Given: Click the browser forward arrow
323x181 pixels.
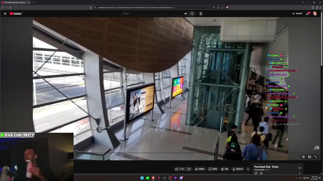Looking at the screenshot, I should pos(6,8).
